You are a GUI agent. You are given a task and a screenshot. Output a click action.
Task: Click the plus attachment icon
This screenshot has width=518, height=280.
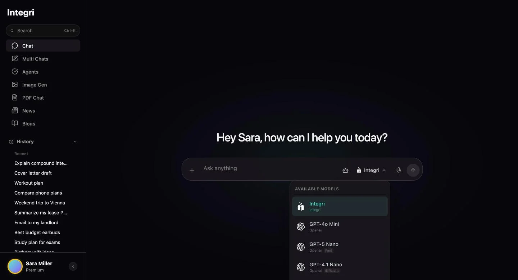[192, 170]
